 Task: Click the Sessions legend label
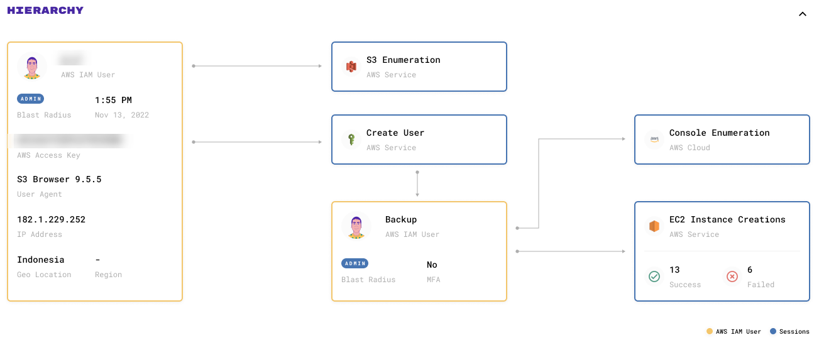tap(794, 331)
